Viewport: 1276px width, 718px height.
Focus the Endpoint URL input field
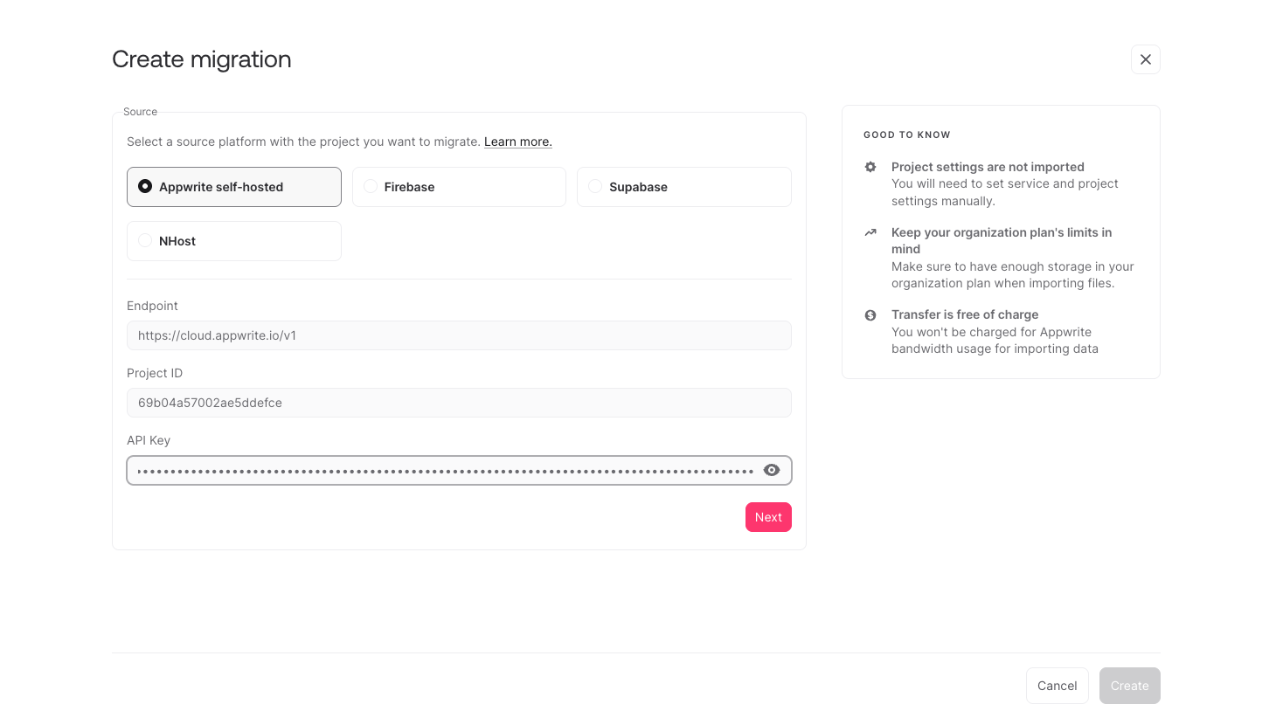[x=459, y=335]
